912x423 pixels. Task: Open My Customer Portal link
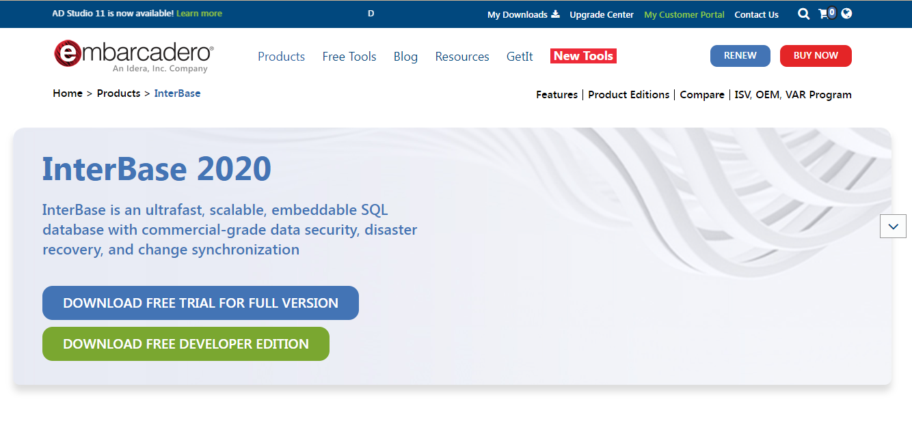[684, 14]
